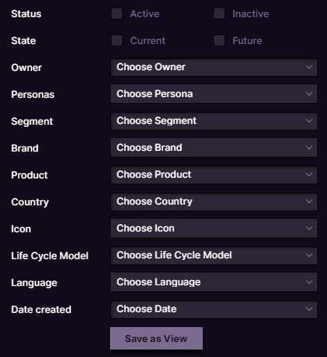The width and height of the screenshot is (327, 357).
Task: Select the Future state checkbox
Action: [x=219, y=40]
